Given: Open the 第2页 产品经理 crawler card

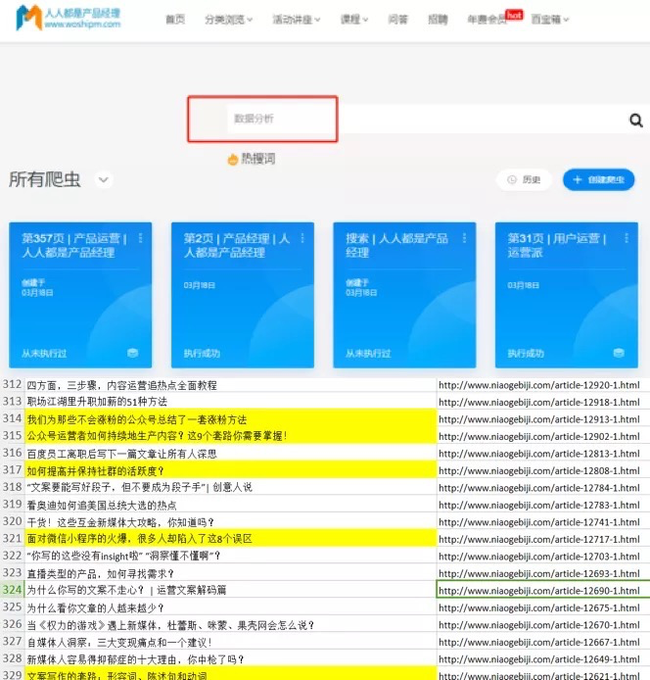Looking at the screenshot, I should [243, 295].
